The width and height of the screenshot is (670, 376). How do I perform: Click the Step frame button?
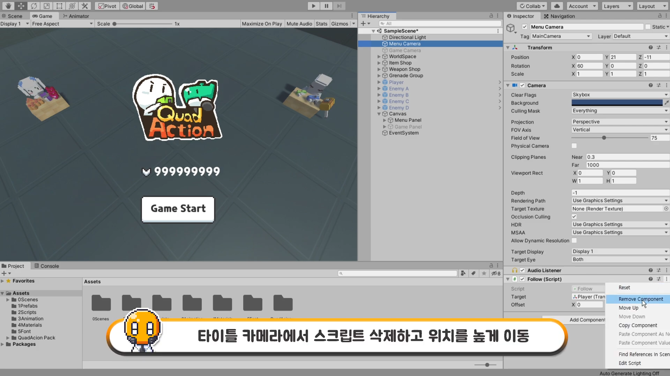[x=339, y=6]
